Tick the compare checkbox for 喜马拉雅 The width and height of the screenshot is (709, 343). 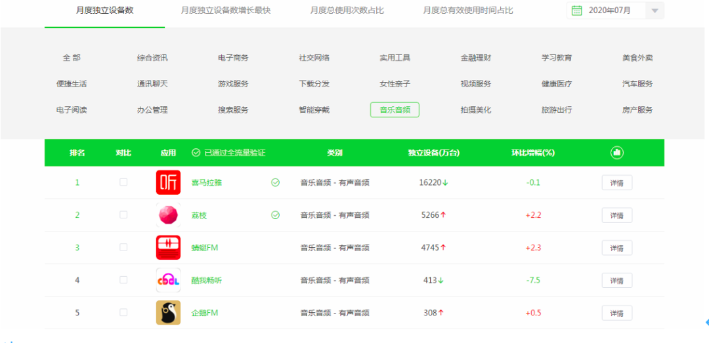123,182
